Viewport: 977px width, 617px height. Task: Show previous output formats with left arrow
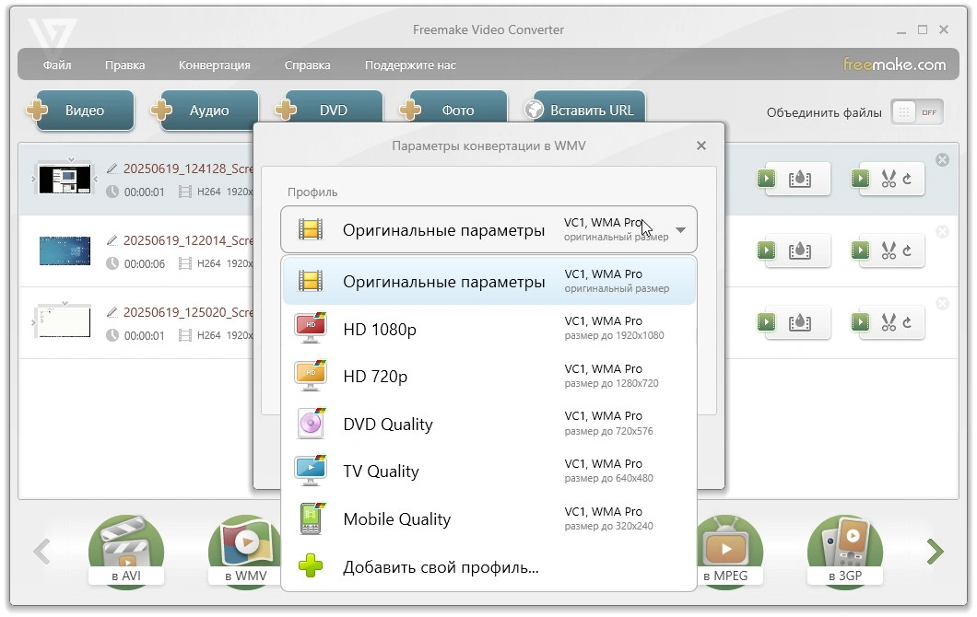(x=41, y=551)
